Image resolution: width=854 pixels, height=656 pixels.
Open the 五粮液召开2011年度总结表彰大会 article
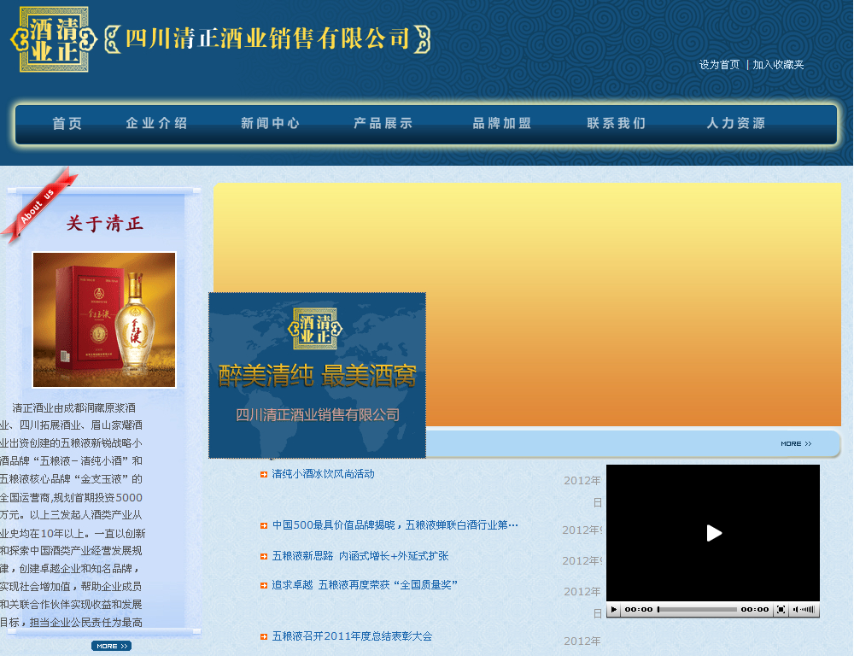point(352,635)
